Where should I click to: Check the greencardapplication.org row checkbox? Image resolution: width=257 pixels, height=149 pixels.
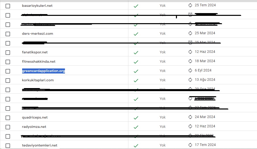[8, 71]
